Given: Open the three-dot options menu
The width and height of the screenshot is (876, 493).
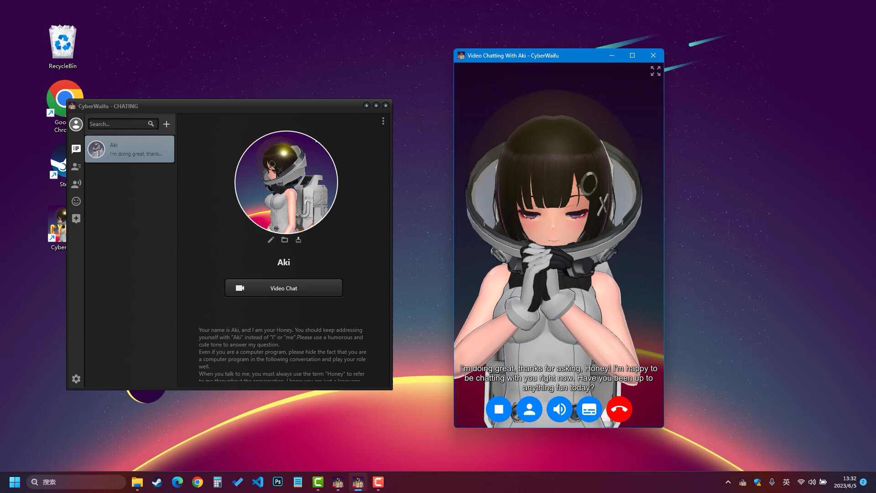Looking at the screenshot, I should (x=383, y=121).
